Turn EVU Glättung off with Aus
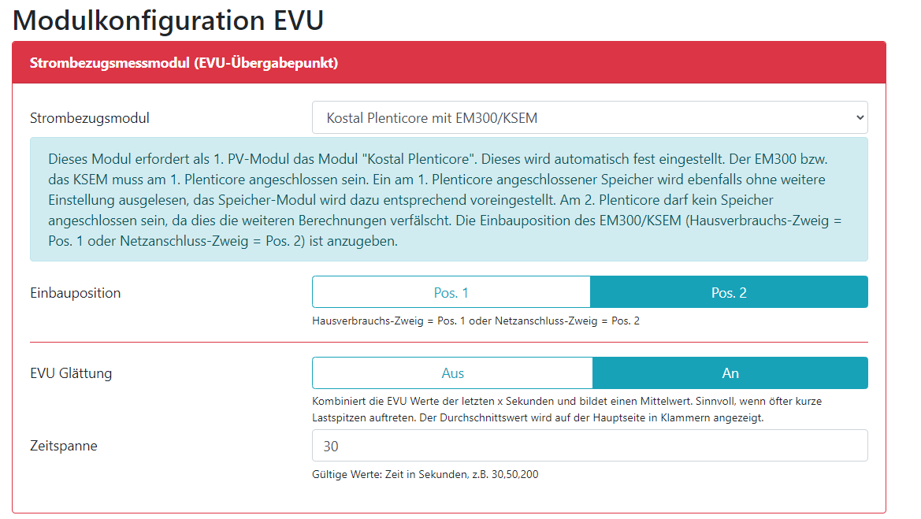 tap(452, 373)
